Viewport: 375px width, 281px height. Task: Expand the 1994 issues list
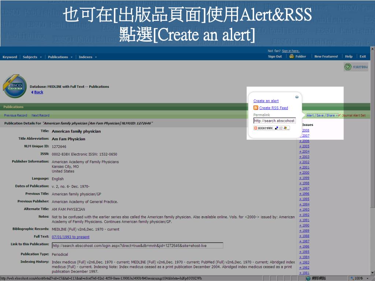(x=304, y=204)
